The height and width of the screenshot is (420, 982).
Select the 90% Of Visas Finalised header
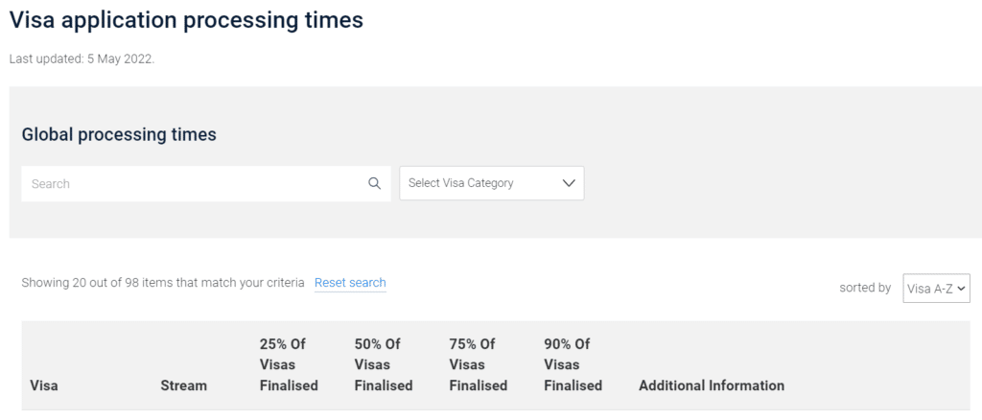[573, 365]
